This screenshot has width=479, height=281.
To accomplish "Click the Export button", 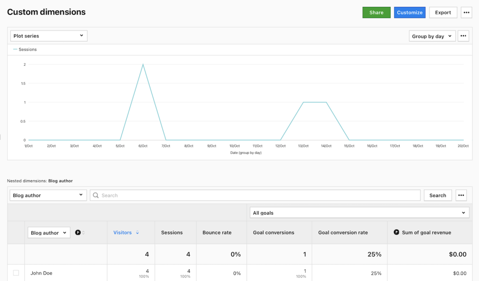I will point(443,13).
